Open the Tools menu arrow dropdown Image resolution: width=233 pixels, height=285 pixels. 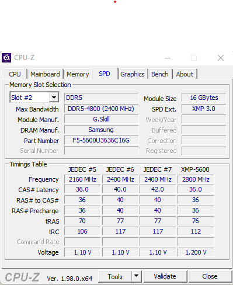(x=137, y=276)
